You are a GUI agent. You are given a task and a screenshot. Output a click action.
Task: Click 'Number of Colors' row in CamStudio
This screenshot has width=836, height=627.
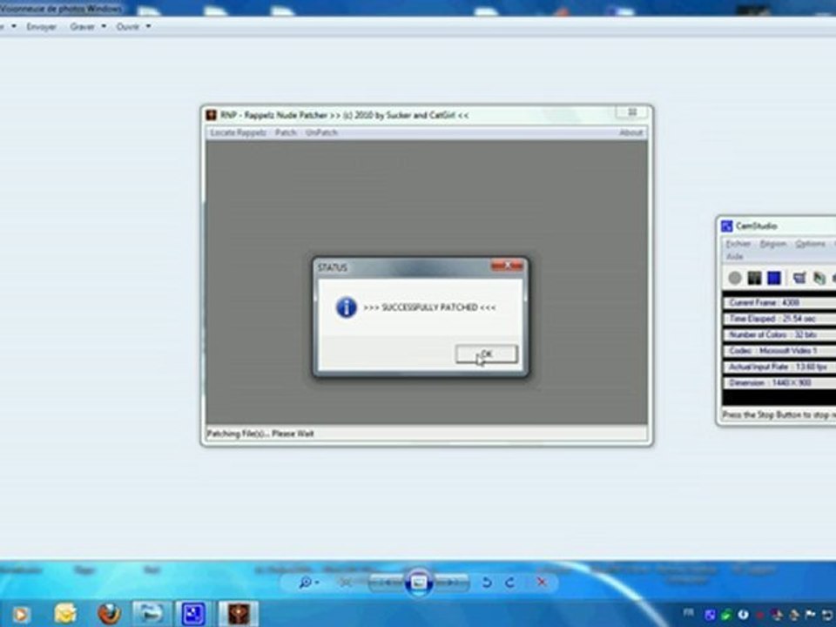pyautogui.click(x=779, y=334)
